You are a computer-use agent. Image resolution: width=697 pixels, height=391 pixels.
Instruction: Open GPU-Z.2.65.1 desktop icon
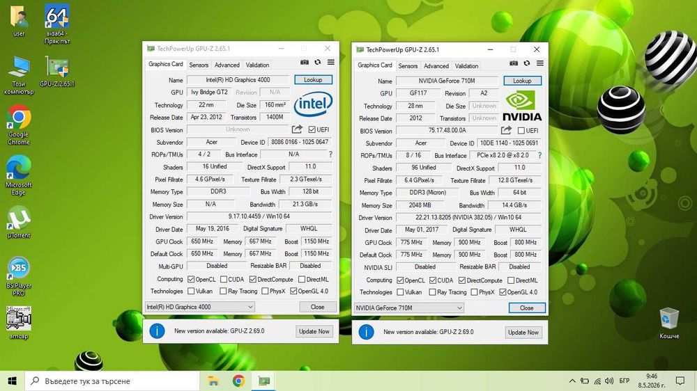(57, 71)
